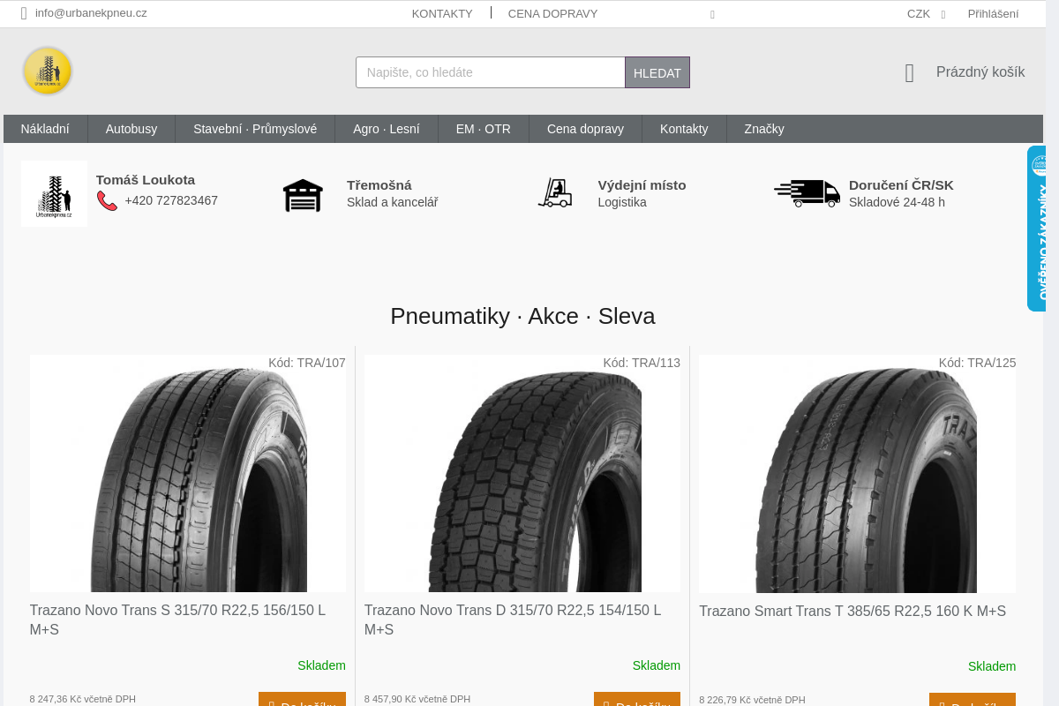Viewport: 1059px width, 706px height.
Task: Click the 'Logistika' text under Výdejní místo
Action: [x=622, y=202]
